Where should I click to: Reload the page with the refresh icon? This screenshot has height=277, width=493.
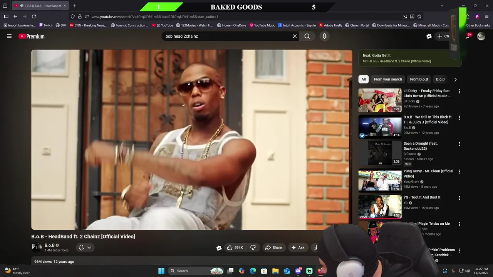(34, 17)
